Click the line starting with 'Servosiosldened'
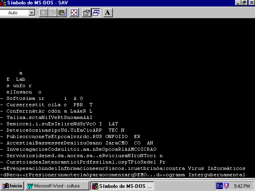255x191 pixels. coord(81,156)
